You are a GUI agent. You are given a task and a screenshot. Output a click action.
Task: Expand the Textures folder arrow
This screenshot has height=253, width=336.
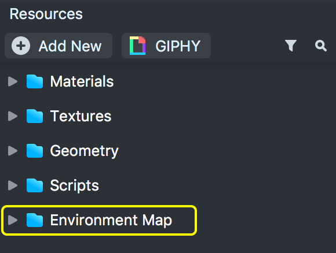pyautogui.click(x=13, y=116)
